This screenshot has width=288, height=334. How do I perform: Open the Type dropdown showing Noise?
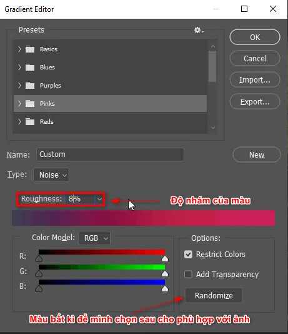pos(51,175)
